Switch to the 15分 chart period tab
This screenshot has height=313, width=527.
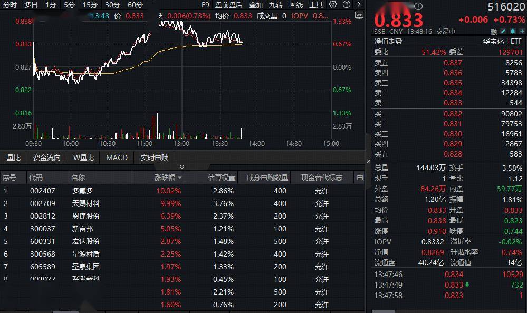(90, 5)
